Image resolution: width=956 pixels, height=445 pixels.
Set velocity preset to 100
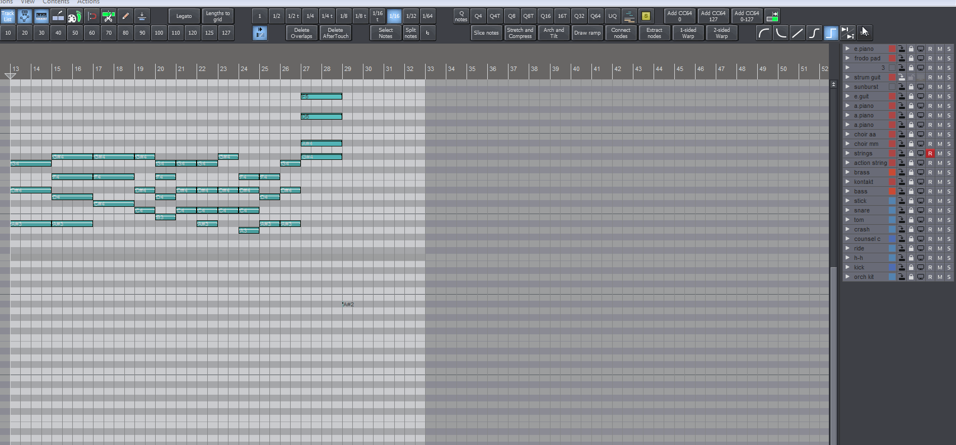coord(159,33)
